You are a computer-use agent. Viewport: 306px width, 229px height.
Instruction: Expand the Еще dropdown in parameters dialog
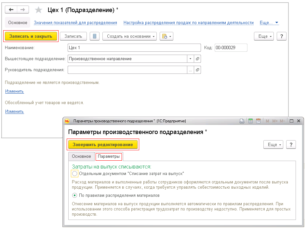[273, 145]
